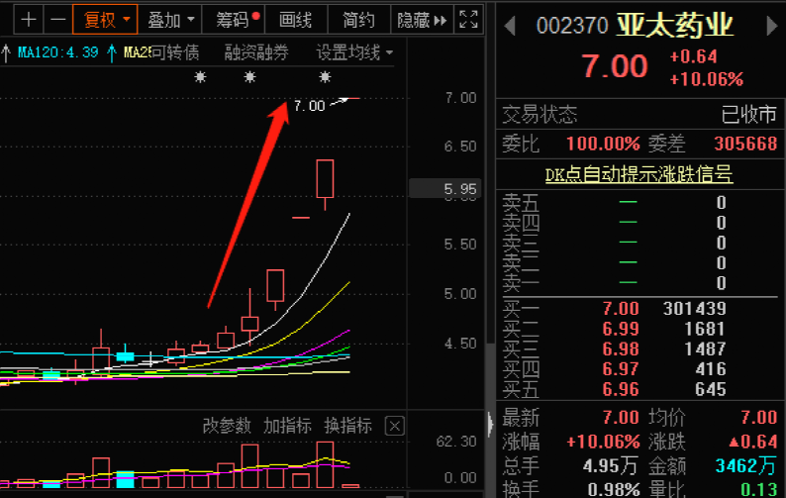Close the volume indicator panel
The height and width of the screenshot is (498, 786).
point(395,427)
